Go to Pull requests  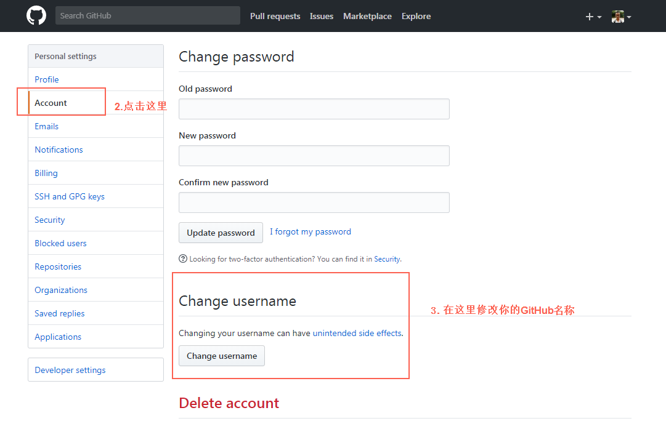tap(275, 16)
